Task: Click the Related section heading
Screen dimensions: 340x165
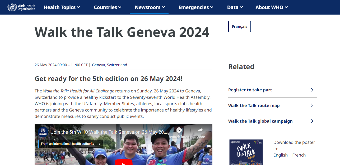Action: tap(241, 66)
